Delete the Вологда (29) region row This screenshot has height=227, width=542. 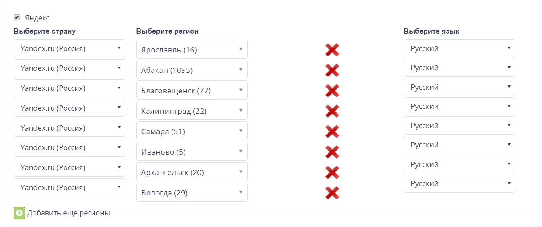point(332,193)
